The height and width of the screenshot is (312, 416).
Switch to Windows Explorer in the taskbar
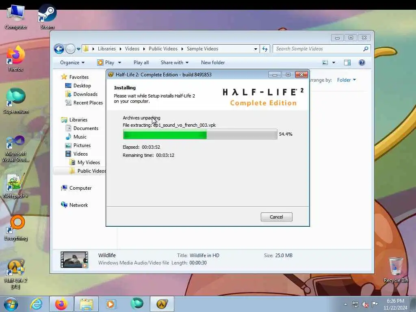87,304
